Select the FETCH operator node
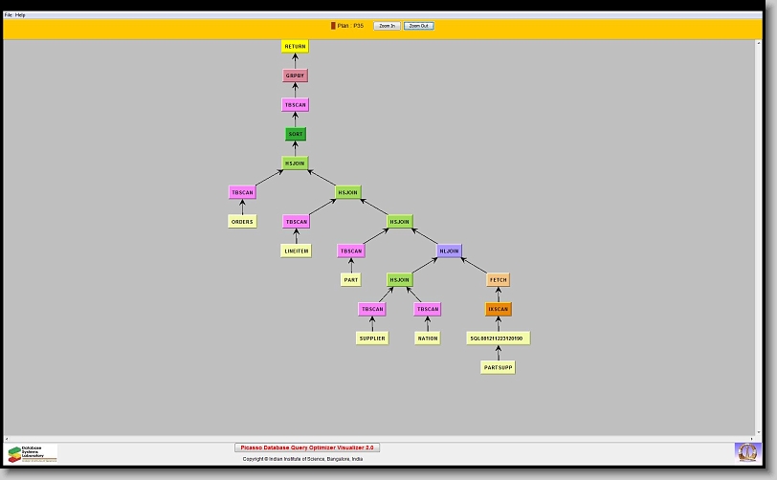The image size is (777, 480). coord(498,280)
